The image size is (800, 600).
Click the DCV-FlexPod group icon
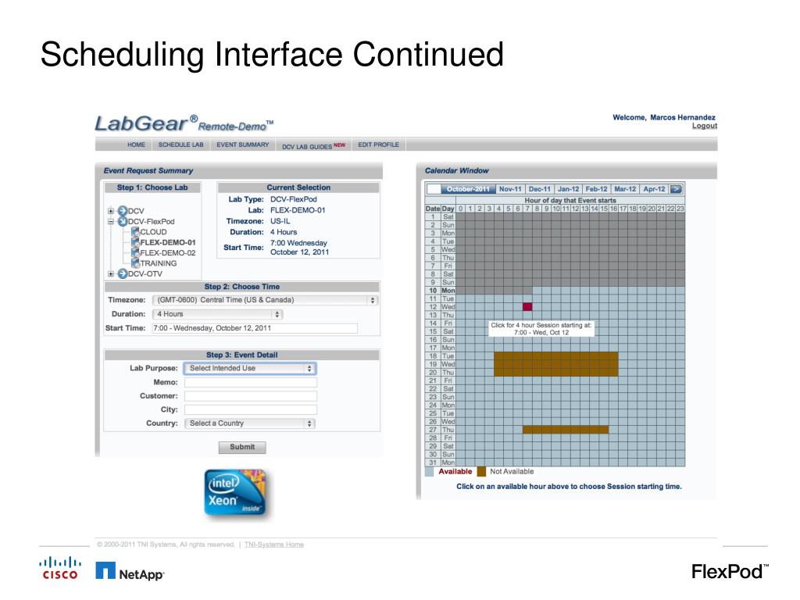point(123,221)
